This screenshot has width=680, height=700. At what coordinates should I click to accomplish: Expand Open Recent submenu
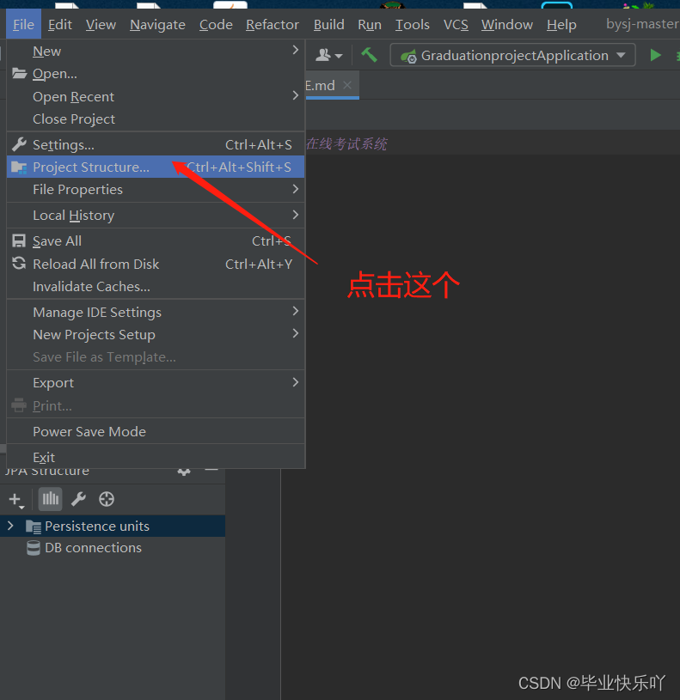(156, 96)
